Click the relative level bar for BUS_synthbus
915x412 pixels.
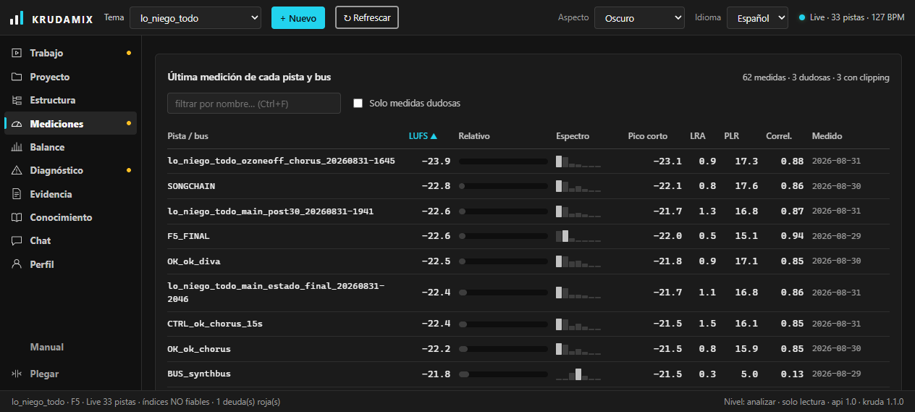(503, 374)
